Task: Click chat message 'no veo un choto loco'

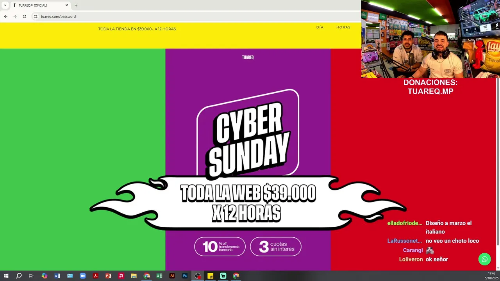Action: click(452, 241)
